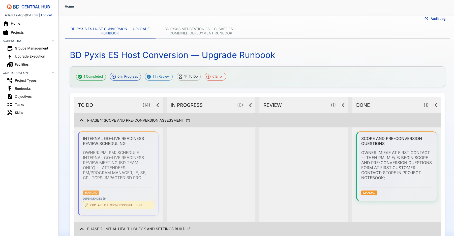
Task: Click MANUAL badge on Internal Go-Live card
Action: [91, 193]
